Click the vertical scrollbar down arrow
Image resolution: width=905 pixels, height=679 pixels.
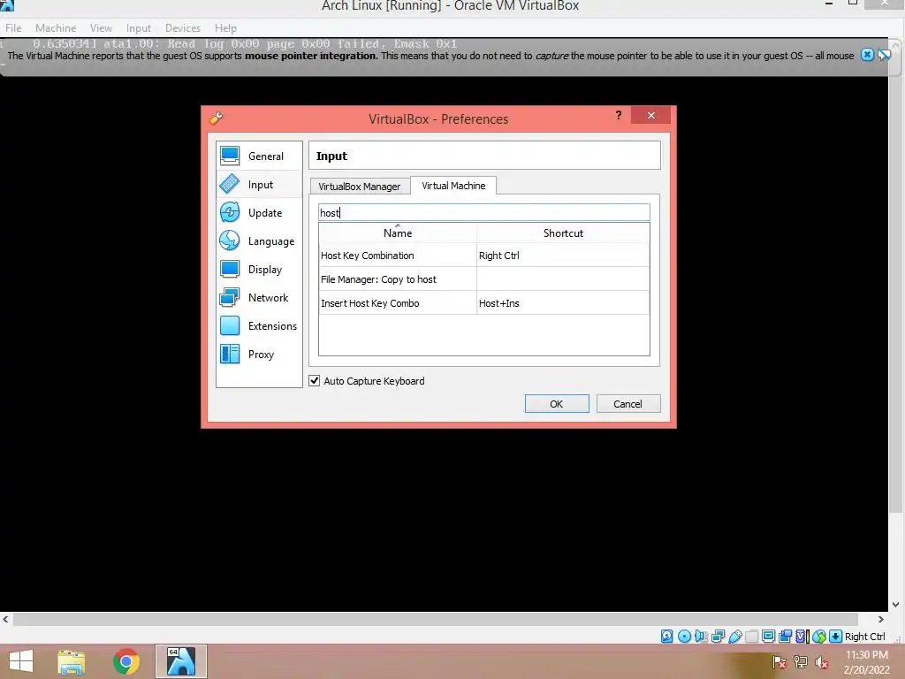tap(896, 605)
